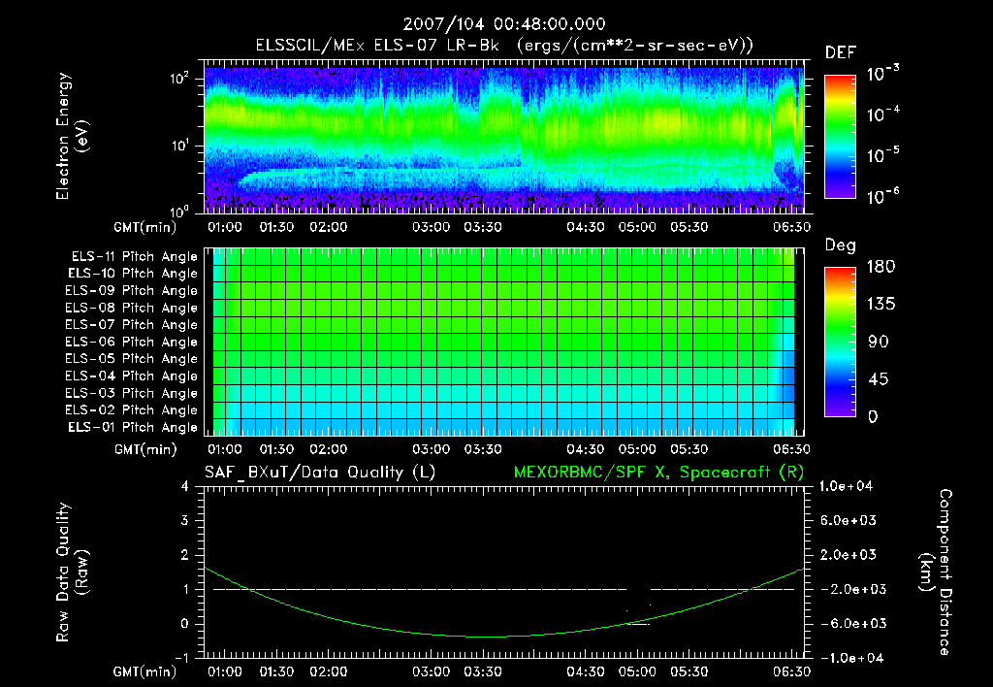Select the ELS-01 Pitch Angle row label
This screenshot has height=687, width=993.
(x=134, y=427)
